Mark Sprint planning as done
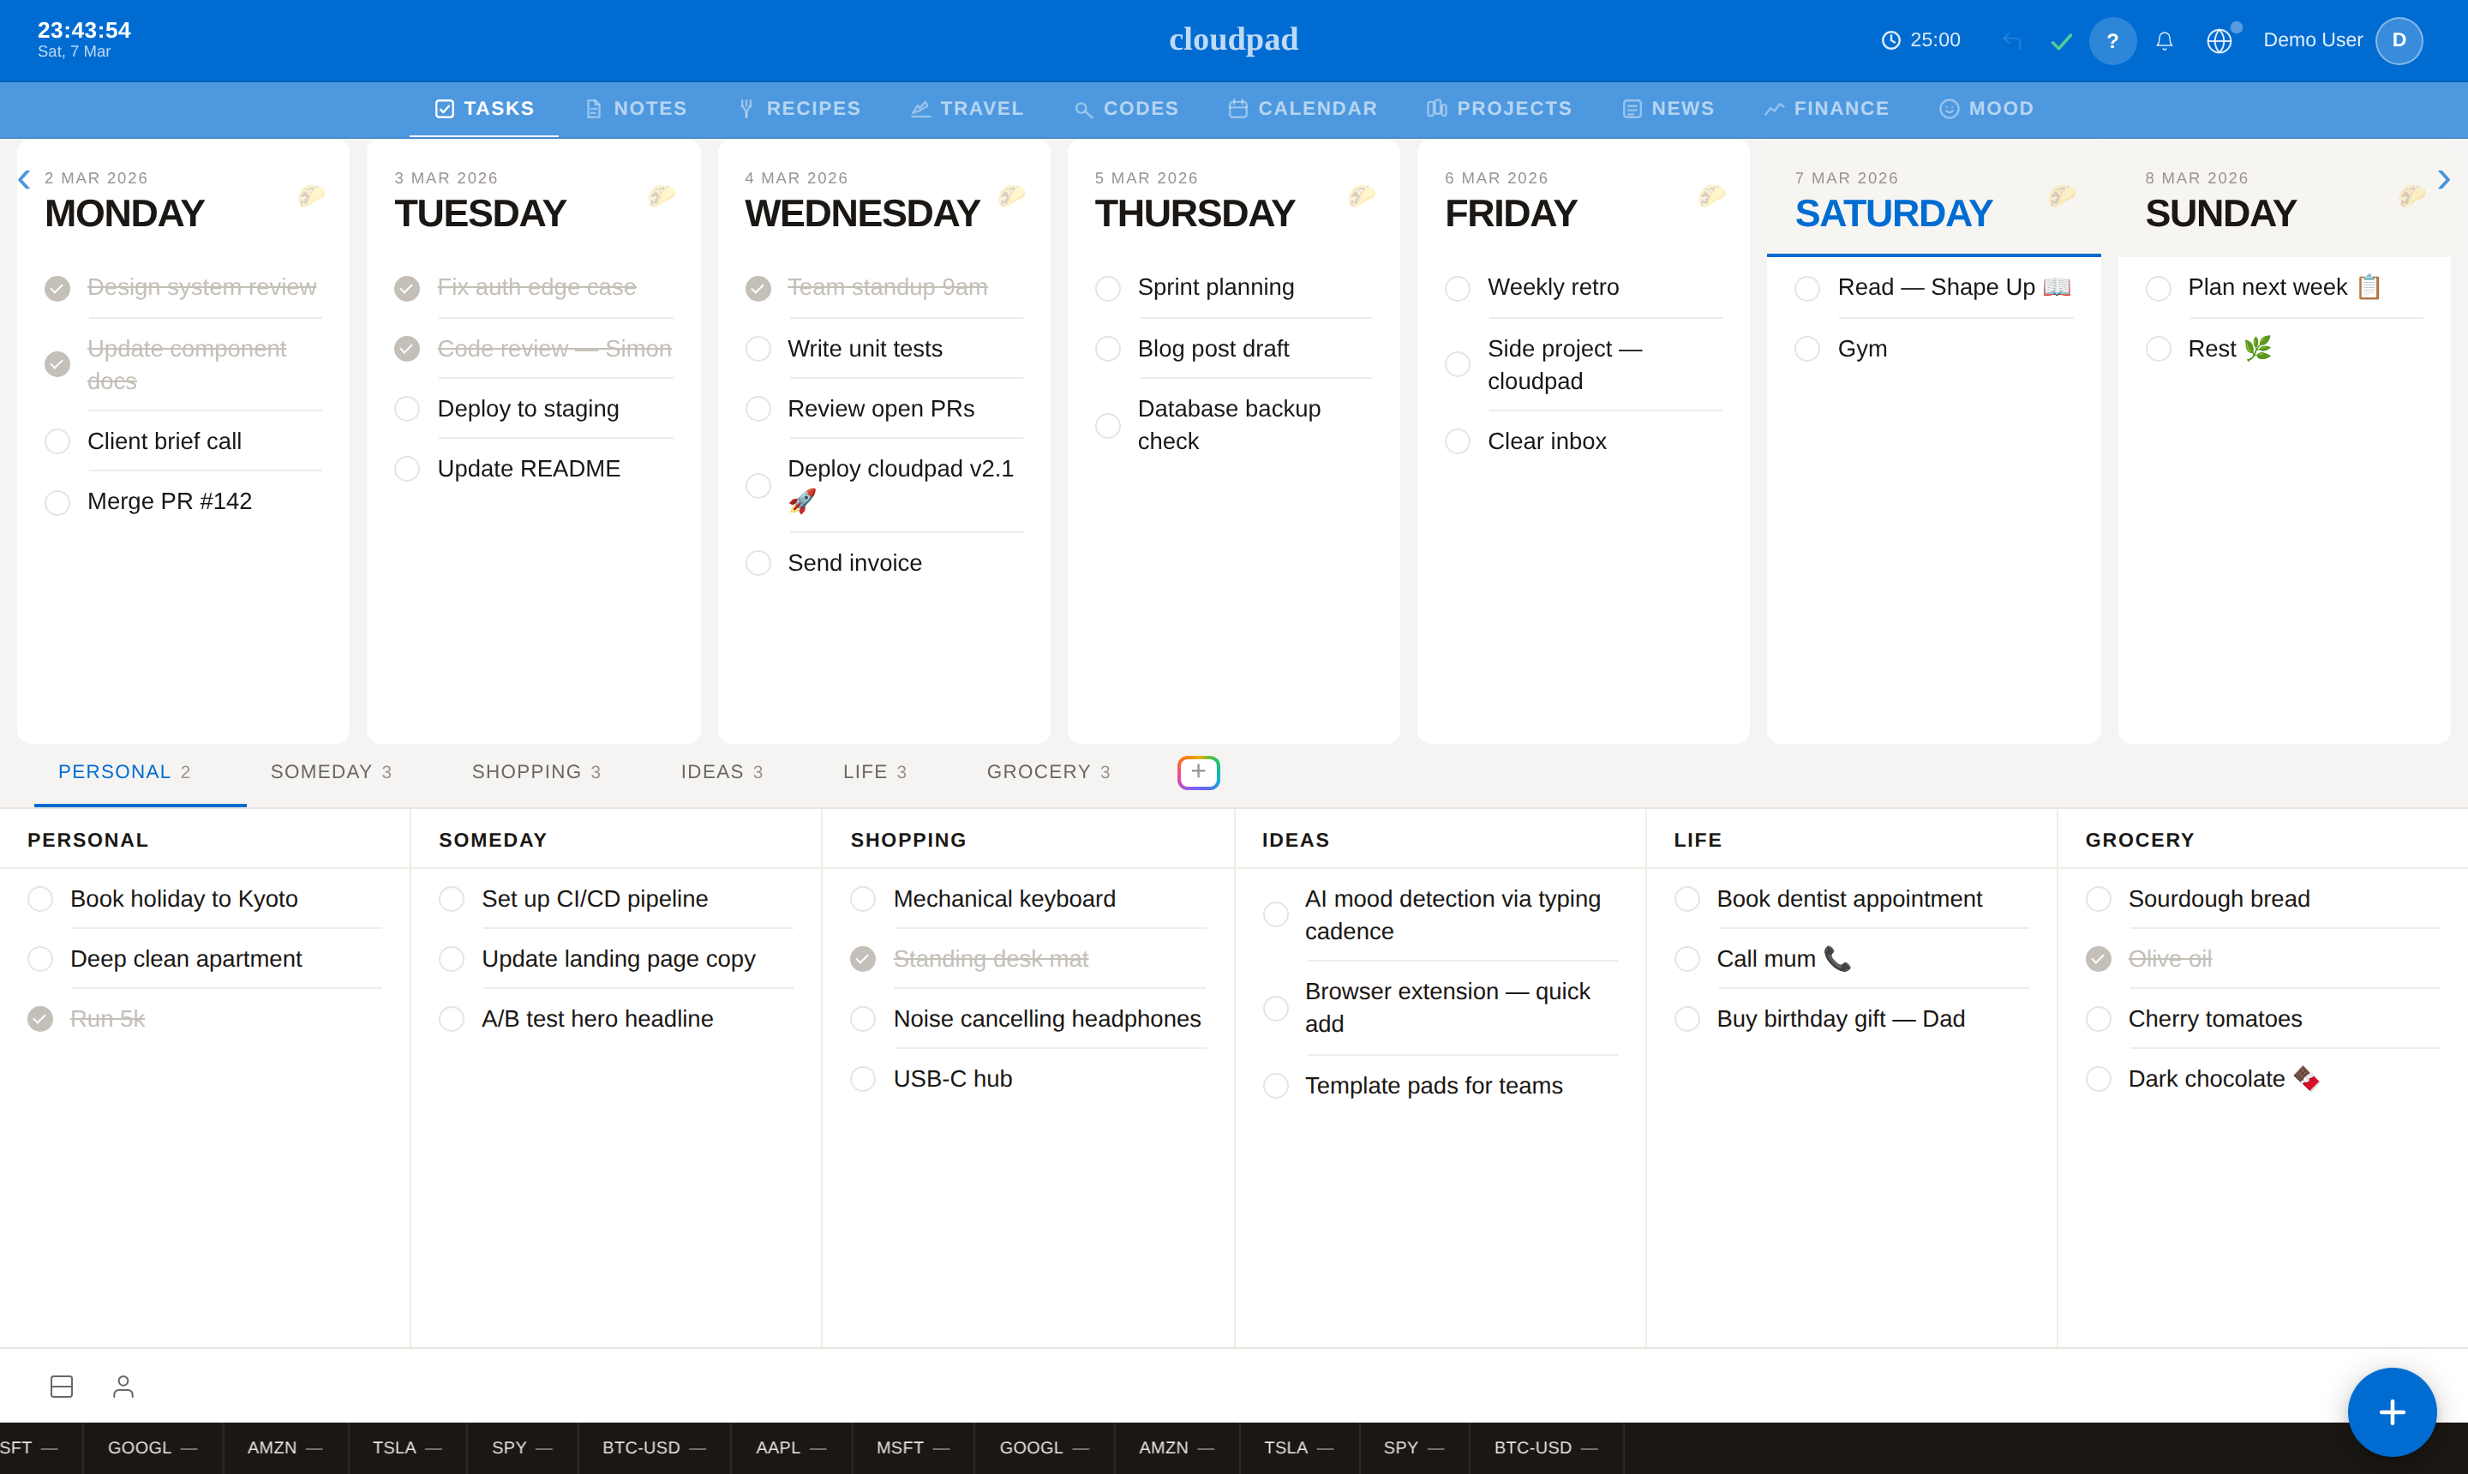Image resolution: width=2468 pixels, height=1474 pixels. pos(1107,288)
